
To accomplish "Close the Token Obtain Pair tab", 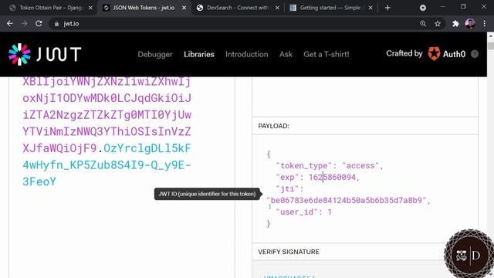I will coord(90,8).
